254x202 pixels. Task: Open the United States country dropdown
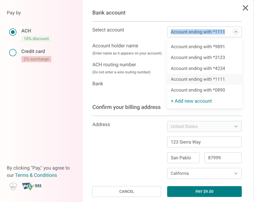[204, 127]
